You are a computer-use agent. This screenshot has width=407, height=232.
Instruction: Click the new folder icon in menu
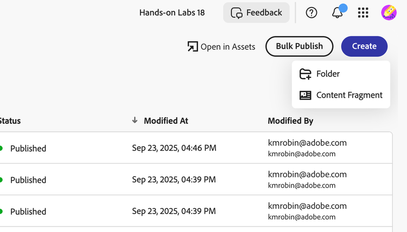(306, 74)
